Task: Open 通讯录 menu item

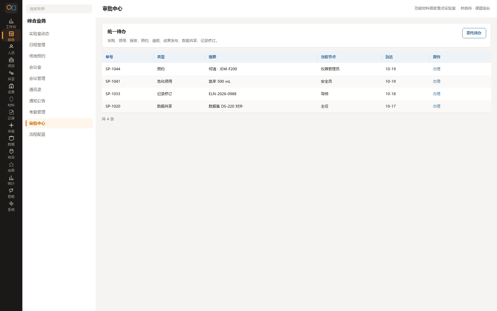Action: tap(59, 90)
